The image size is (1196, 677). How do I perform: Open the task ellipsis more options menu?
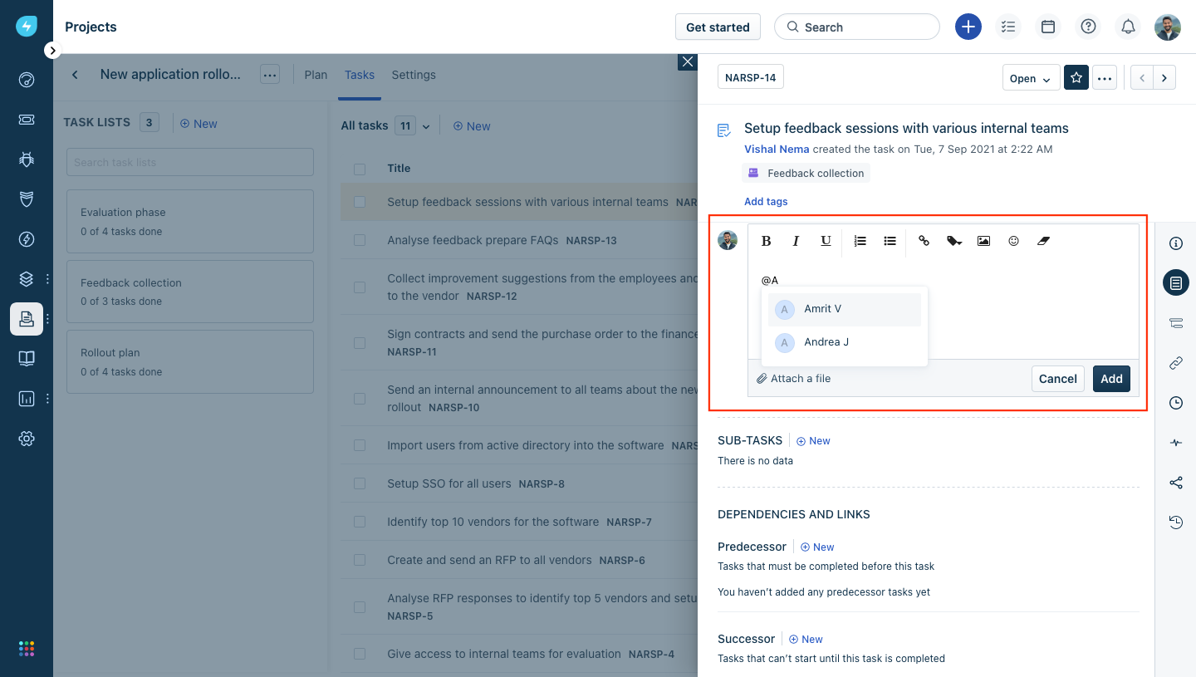tap(1104, 78)
